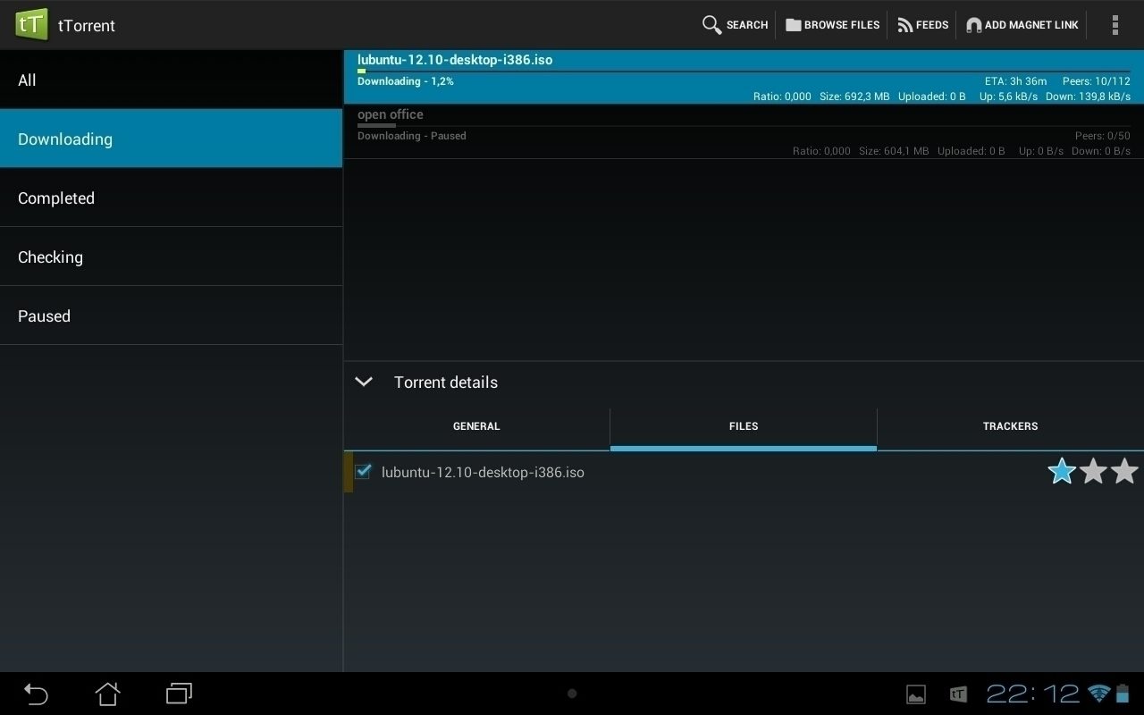1144x715 pixels.
Task: Click the Size: 692,3 MB value
Action: click(854, 97)
